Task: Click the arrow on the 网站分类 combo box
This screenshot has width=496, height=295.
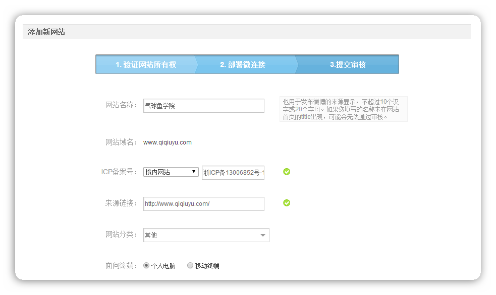Action: pyautogui.click(x=262, y=235)
